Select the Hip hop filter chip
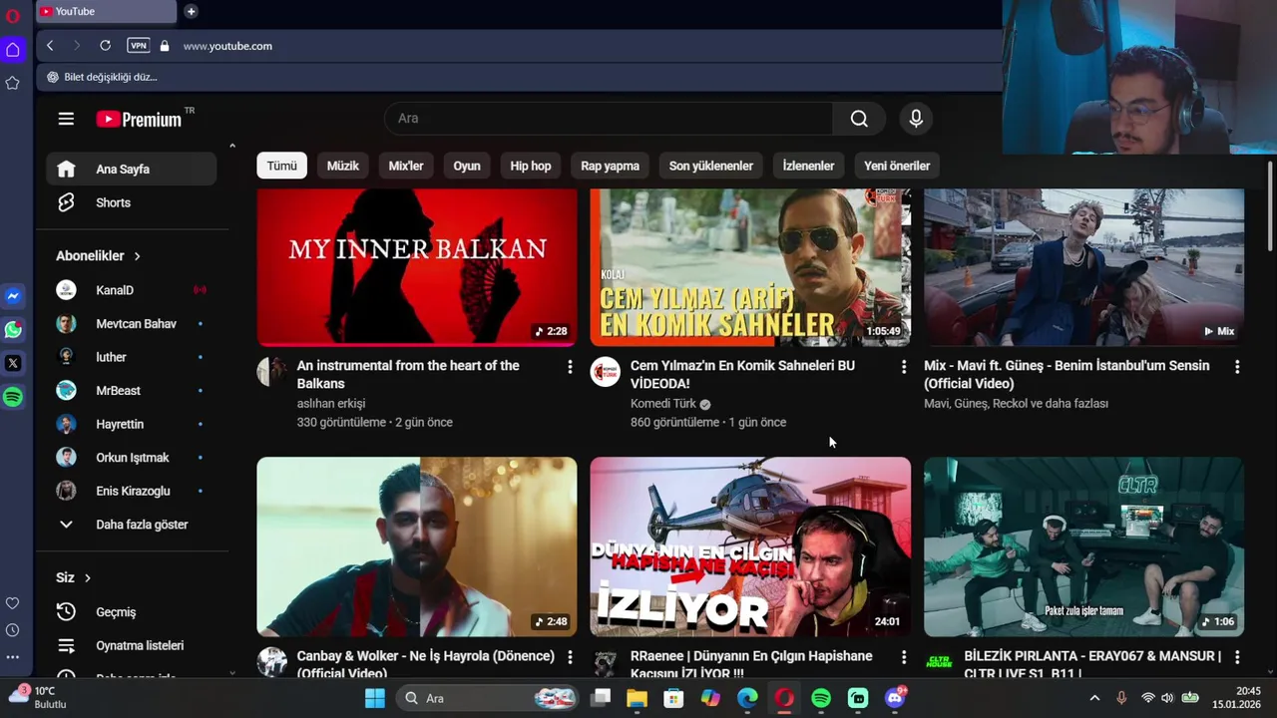 pos(531,166)
